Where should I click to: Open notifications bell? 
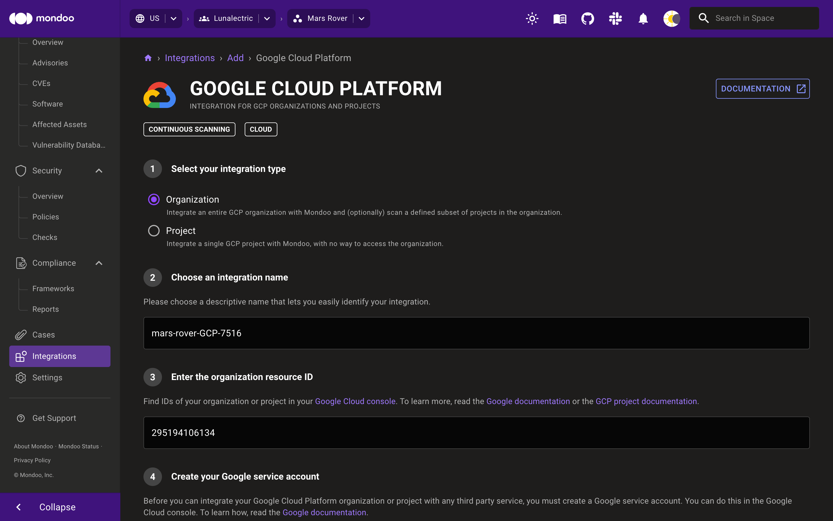click(643, 18)
